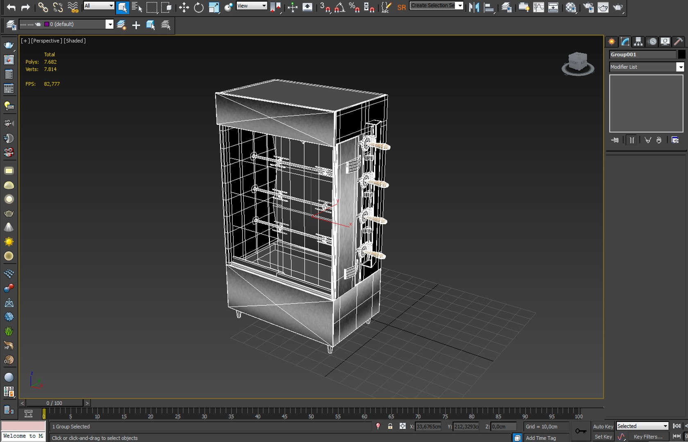
Task: Open the Schematic View
Action: point(553,7)
